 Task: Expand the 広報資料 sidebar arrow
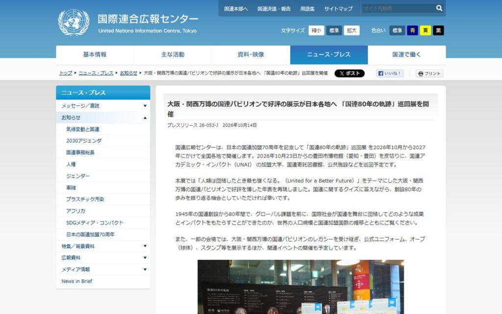[x=145, y=258]
